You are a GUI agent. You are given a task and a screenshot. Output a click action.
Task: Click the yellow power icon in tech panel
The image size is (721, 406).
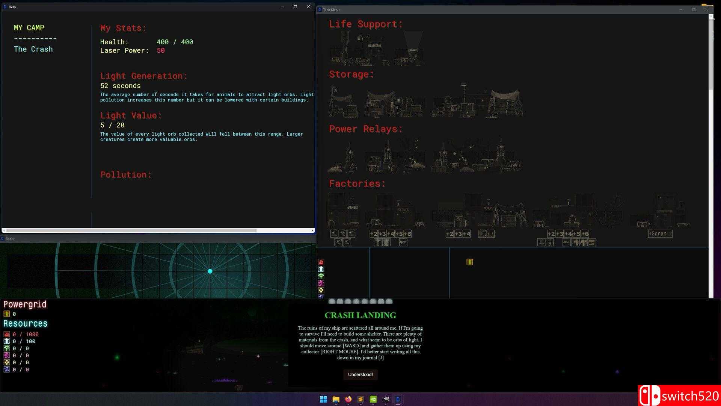click(469, 262)
